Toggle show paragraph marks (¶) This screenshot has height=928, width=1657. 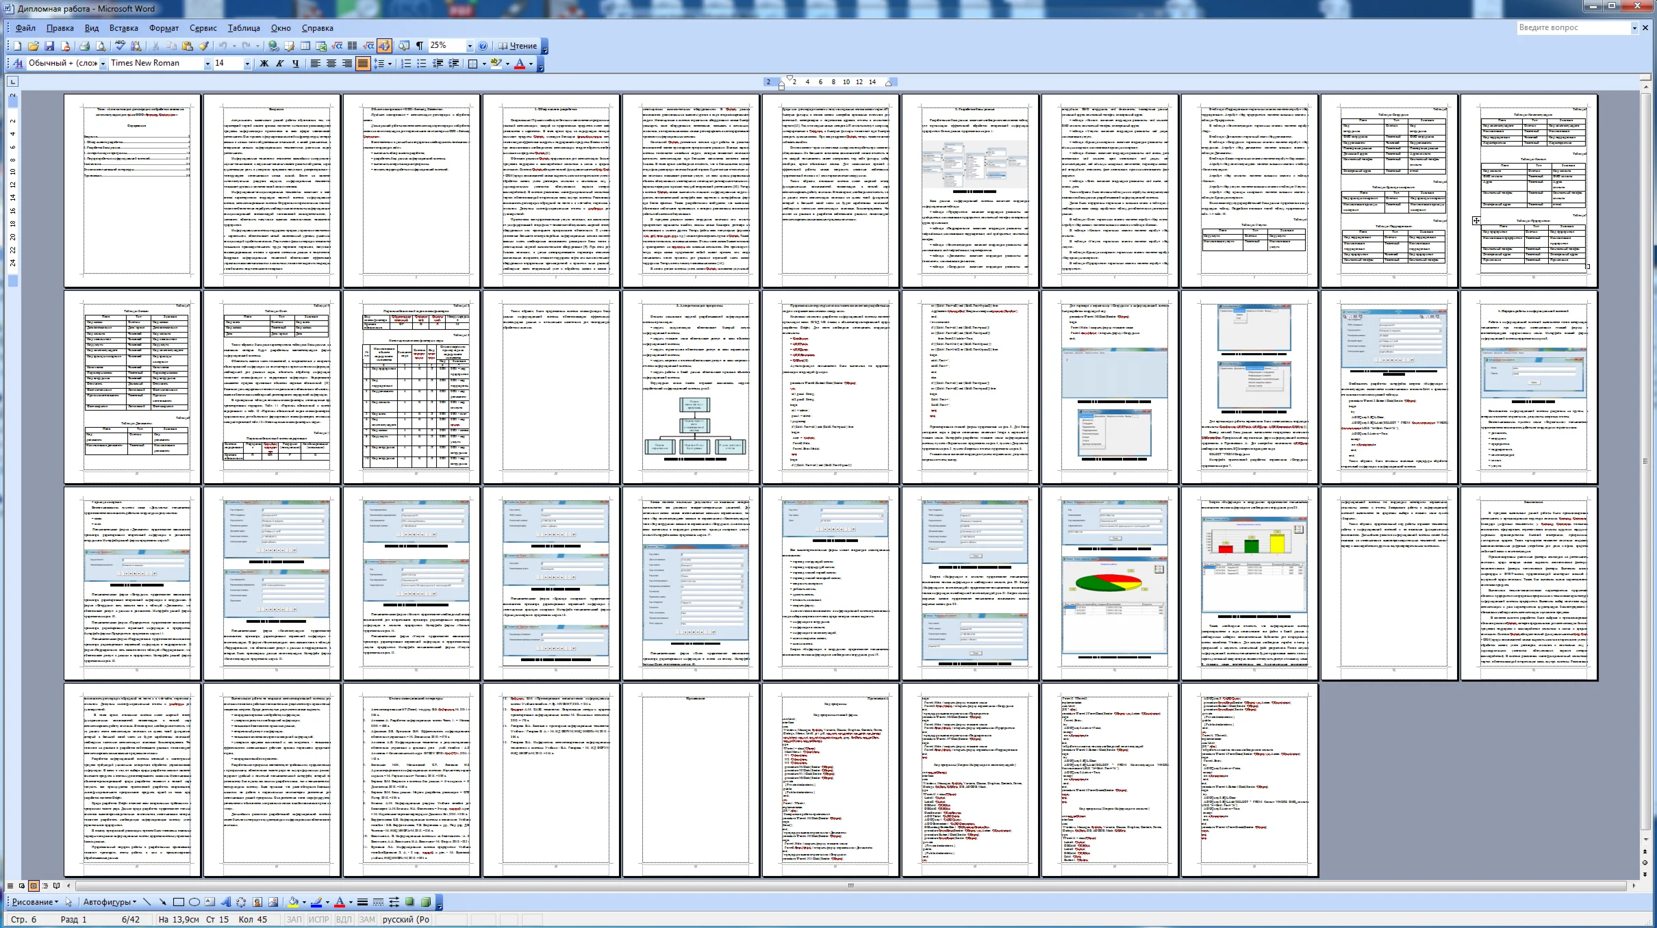click(x=419, y=46)
